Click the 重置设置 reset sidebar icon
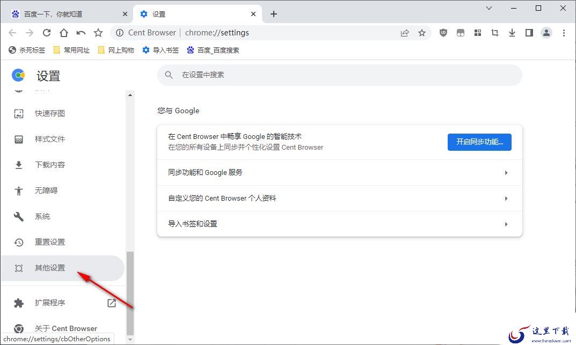Screen dimensions: 576x345 click(x=19, y=242)
